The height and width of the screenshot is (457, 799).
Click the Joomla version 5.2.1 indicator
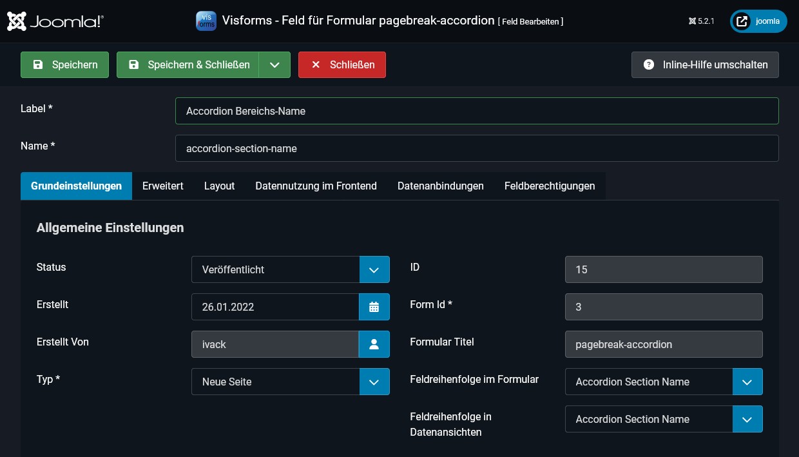702,21
